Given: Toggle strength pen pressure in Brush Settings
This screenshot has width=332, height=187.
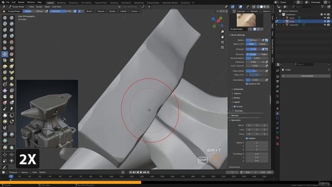Looking at the screenshot, I should point(263,49).
